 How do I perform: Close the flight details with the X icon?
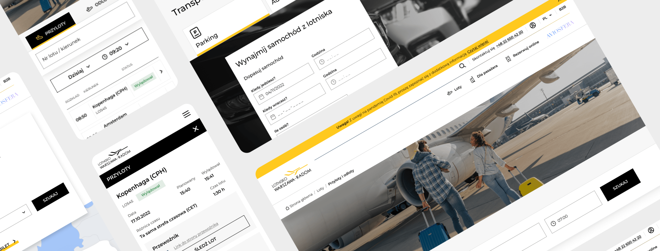click(196, 129)
